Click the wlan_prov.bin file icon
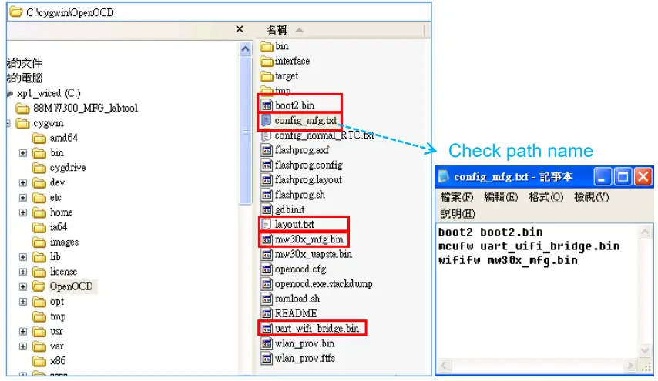 tap(267, 344)
